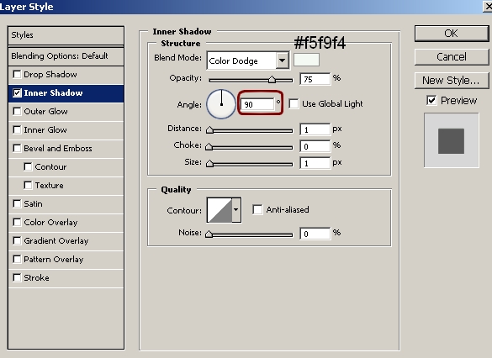The width and height of the screenshot is (492, 358).
Task: Enable the Satin checkbox
Action: (x=17, y=203)
